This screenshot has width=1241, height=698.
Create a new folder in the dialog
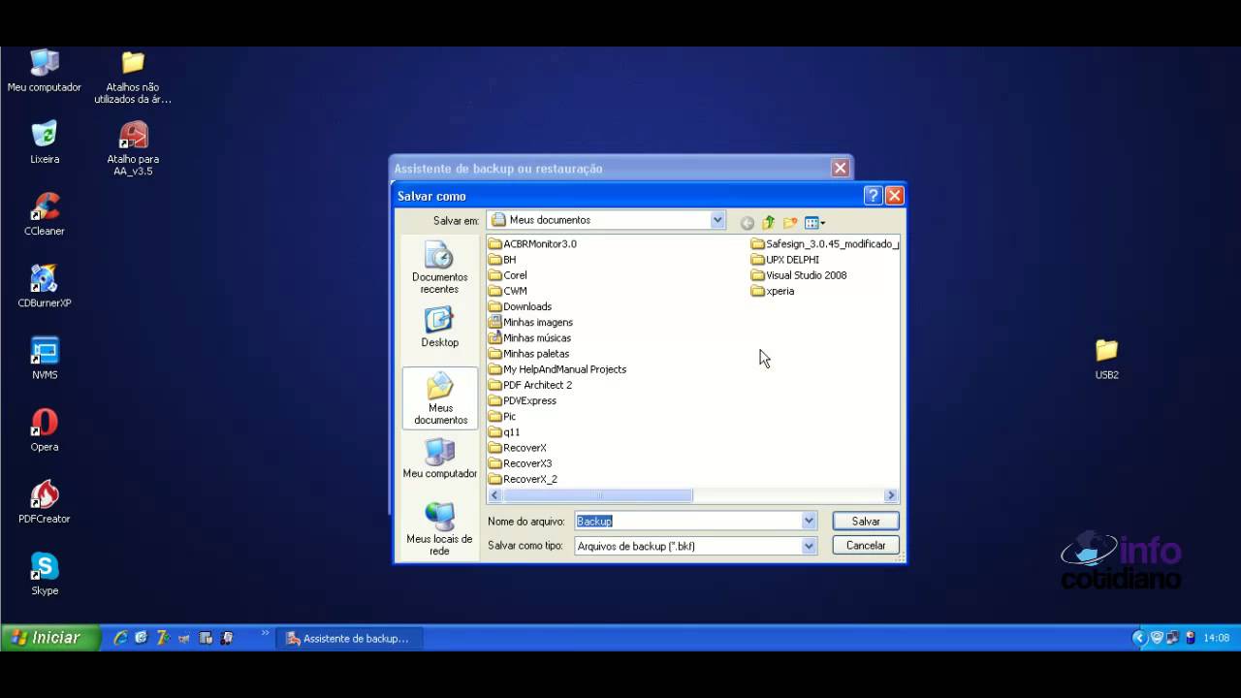pyautogui.click(x=790, y=223)
